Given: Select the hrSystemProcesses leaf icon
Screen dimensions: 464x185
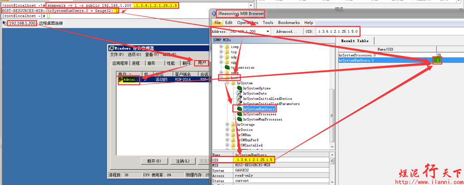Looking at the screenshot, I should click(x=239, y=114).
